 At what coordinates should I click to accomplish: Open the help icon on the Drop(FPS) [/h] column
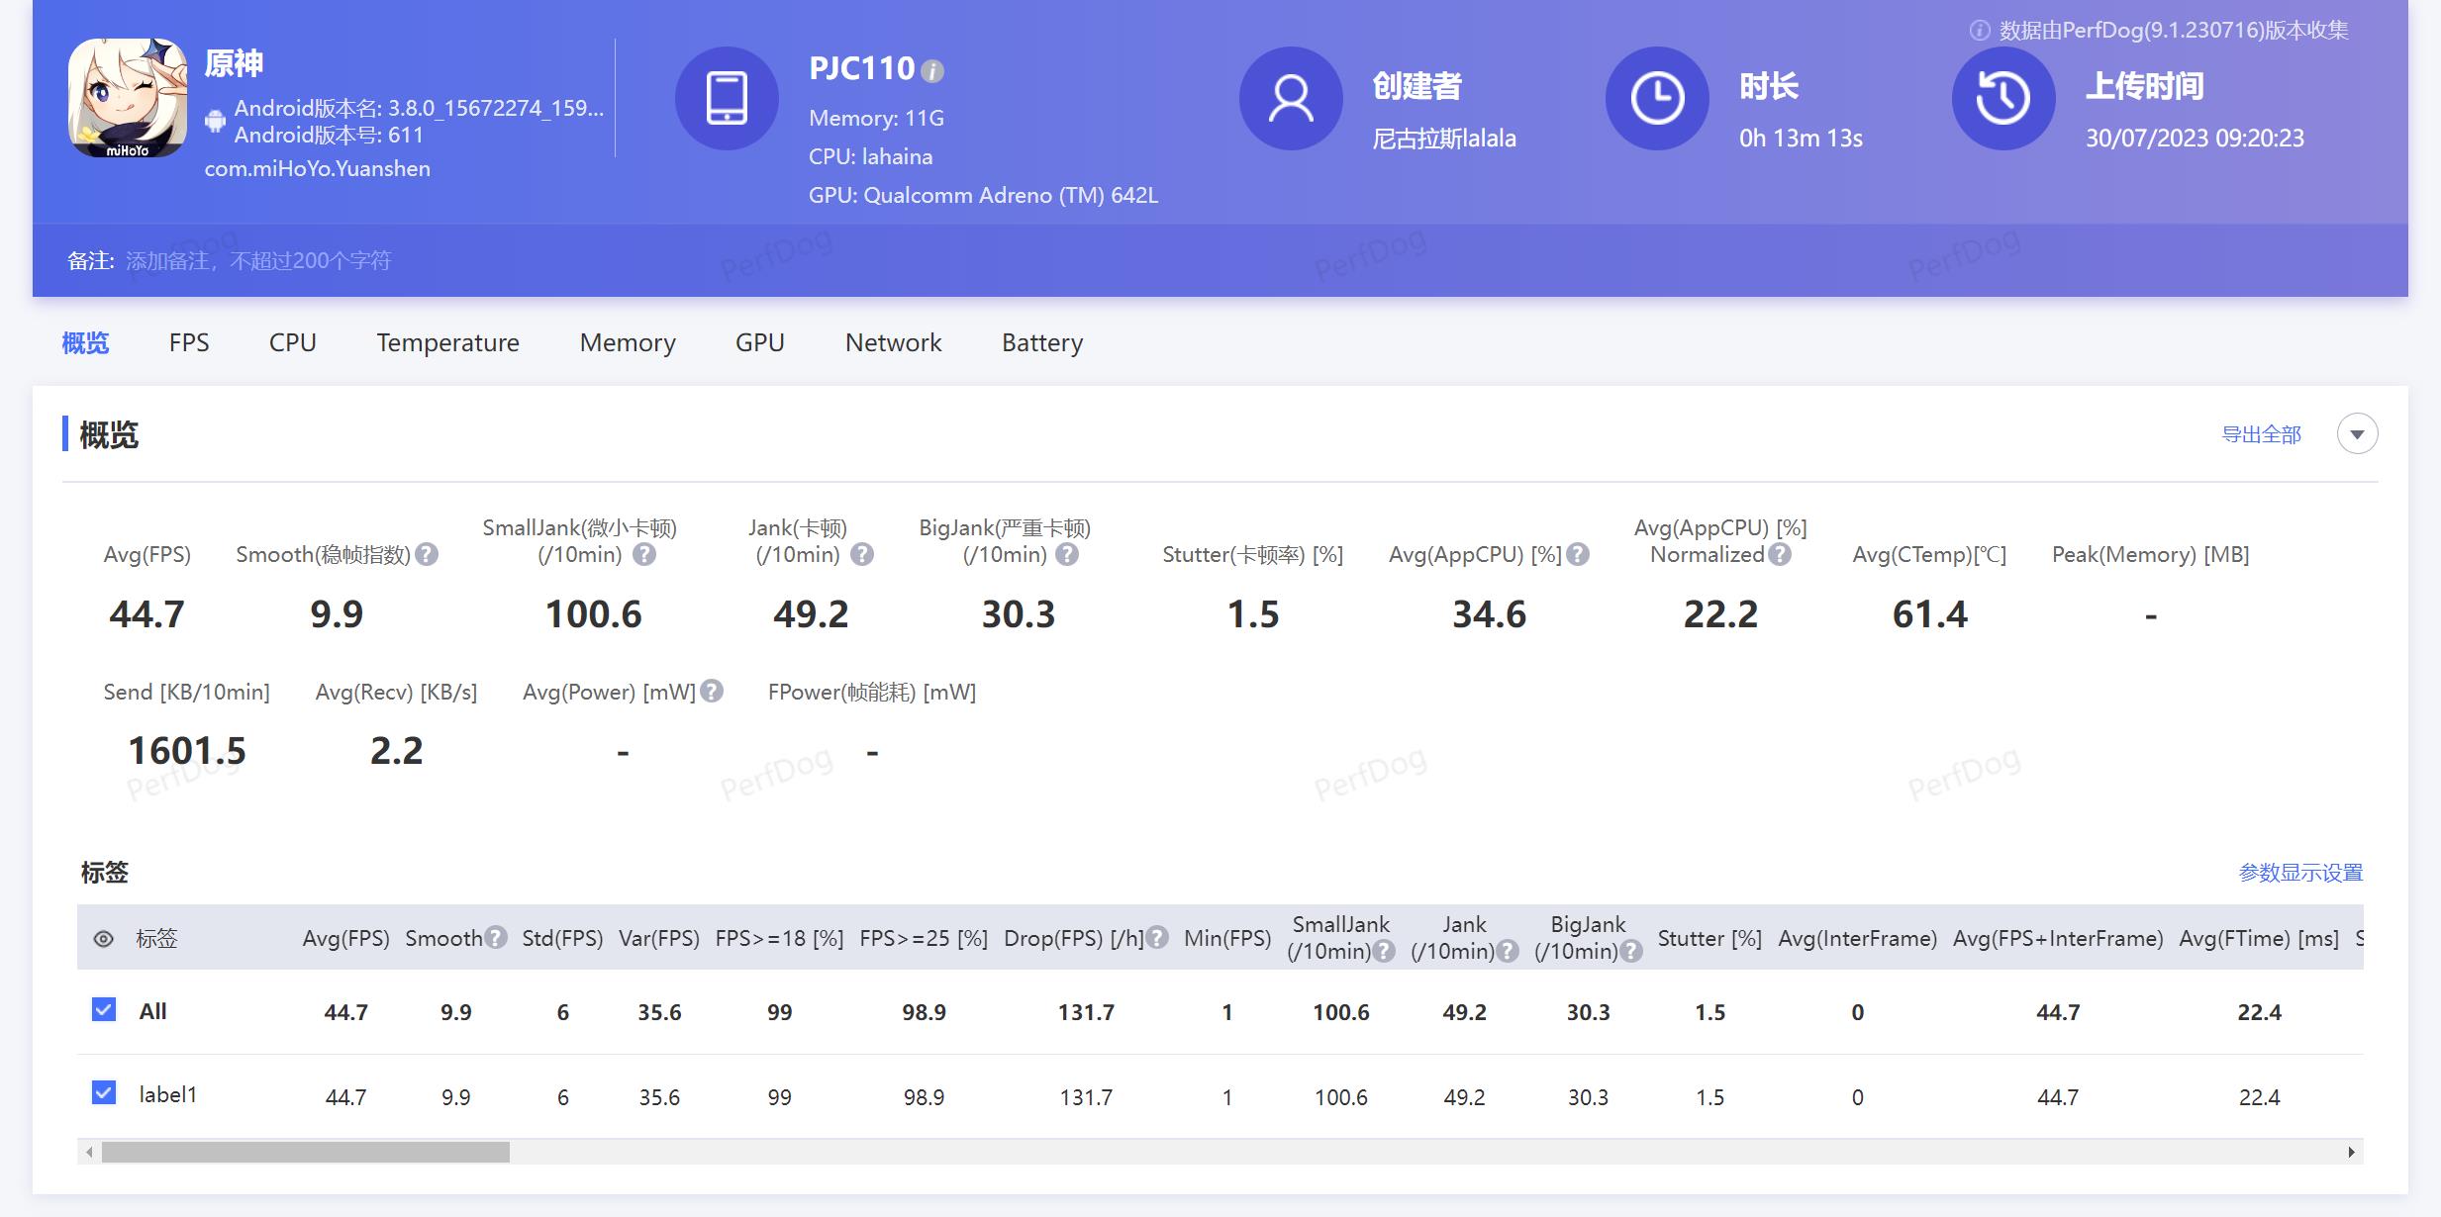click(1157, 937)
